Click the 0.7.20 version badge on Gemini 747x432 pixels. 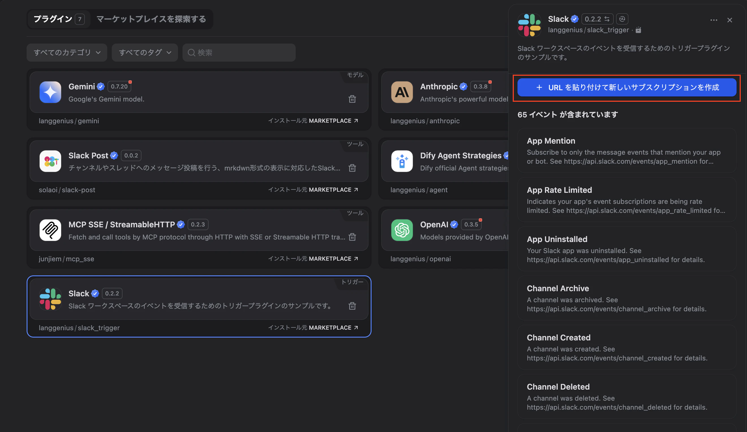click(x=119, y=87)
